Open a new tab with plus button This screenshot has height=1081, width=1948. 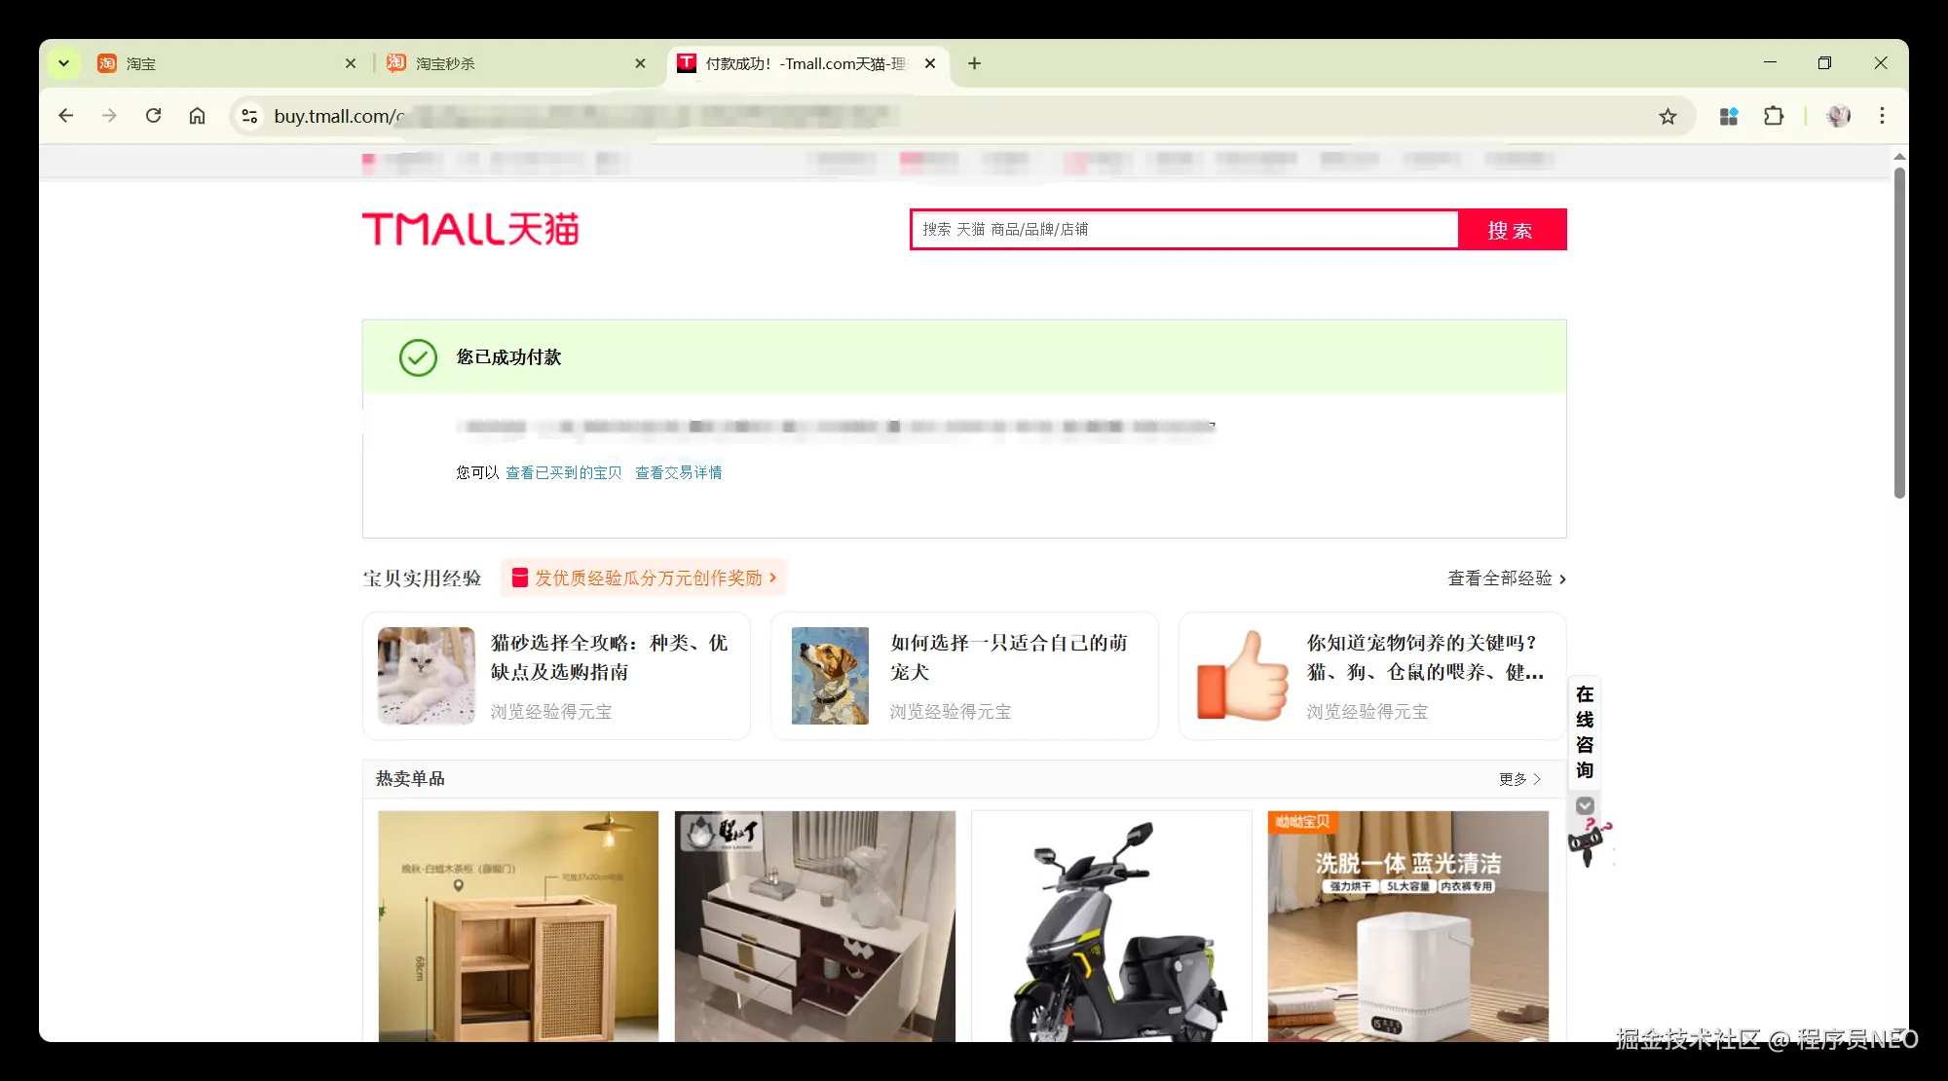coord(974,63)
